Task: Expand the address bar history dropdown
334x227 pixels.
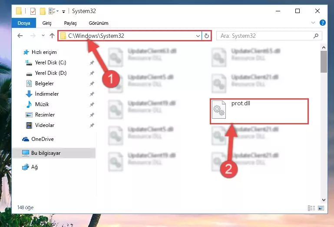Action: [x=198, y=36]
